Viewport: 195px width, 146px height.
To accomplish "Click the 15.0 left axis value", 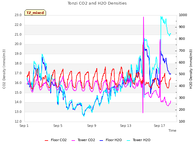I will 18,92.
